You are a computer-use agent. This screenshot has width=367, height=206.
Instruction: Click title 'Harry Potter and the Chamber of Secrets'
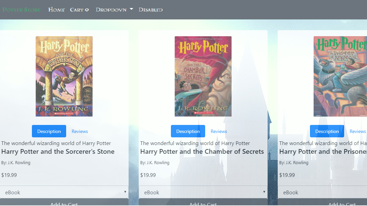(202, 152)
